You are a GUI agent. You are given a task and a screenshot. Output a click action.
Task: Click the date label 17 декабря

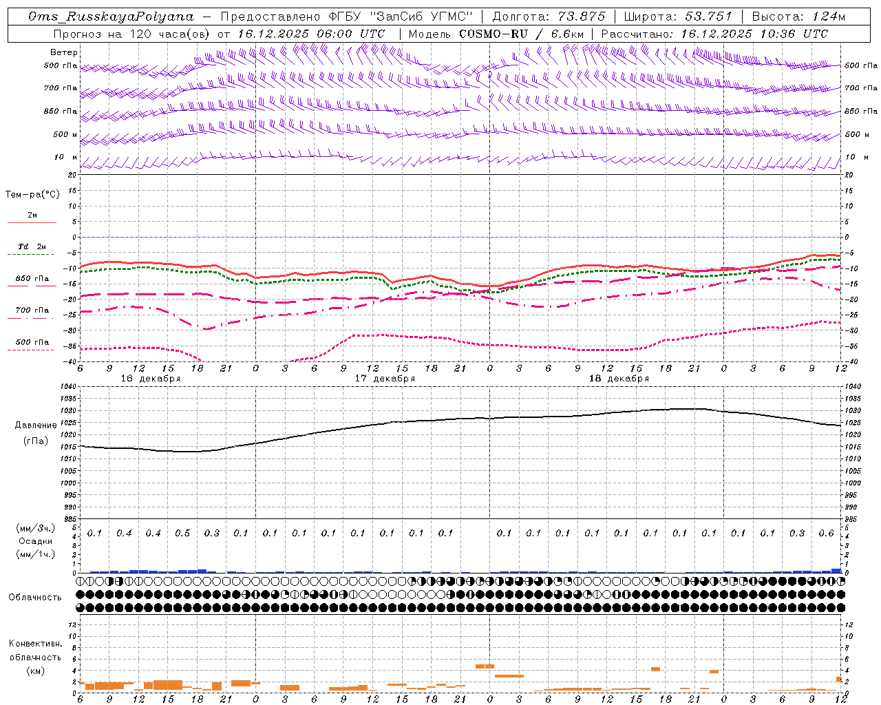[x=385, y=379]
